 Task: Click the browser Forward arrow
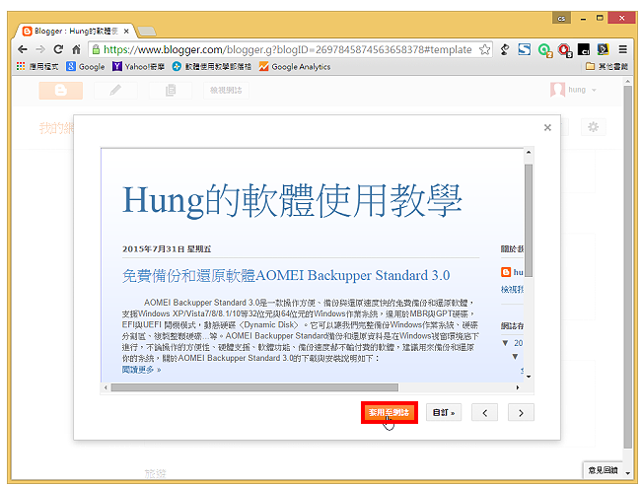[40, 49]
